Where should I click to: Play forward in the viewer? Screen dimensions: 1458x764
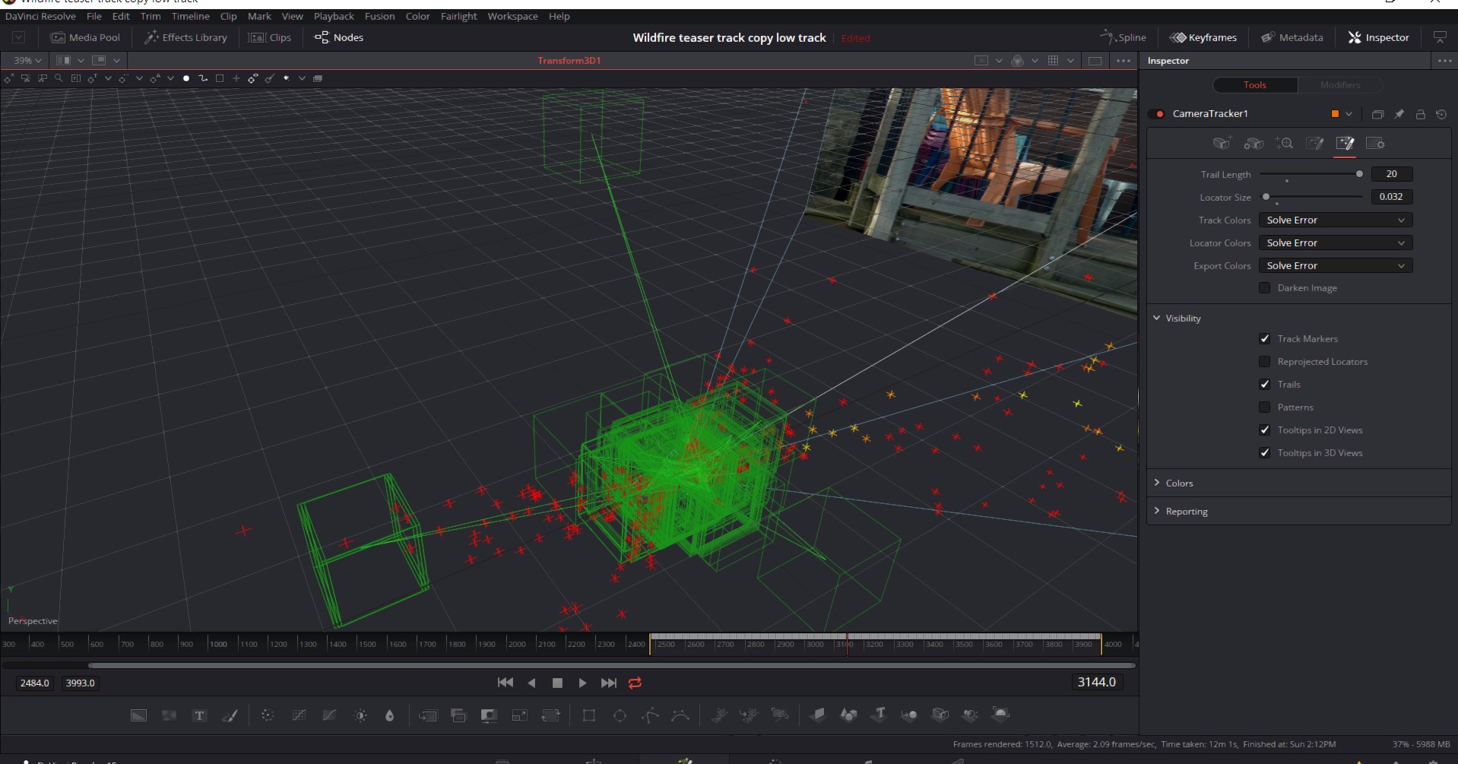pos(582,683)
